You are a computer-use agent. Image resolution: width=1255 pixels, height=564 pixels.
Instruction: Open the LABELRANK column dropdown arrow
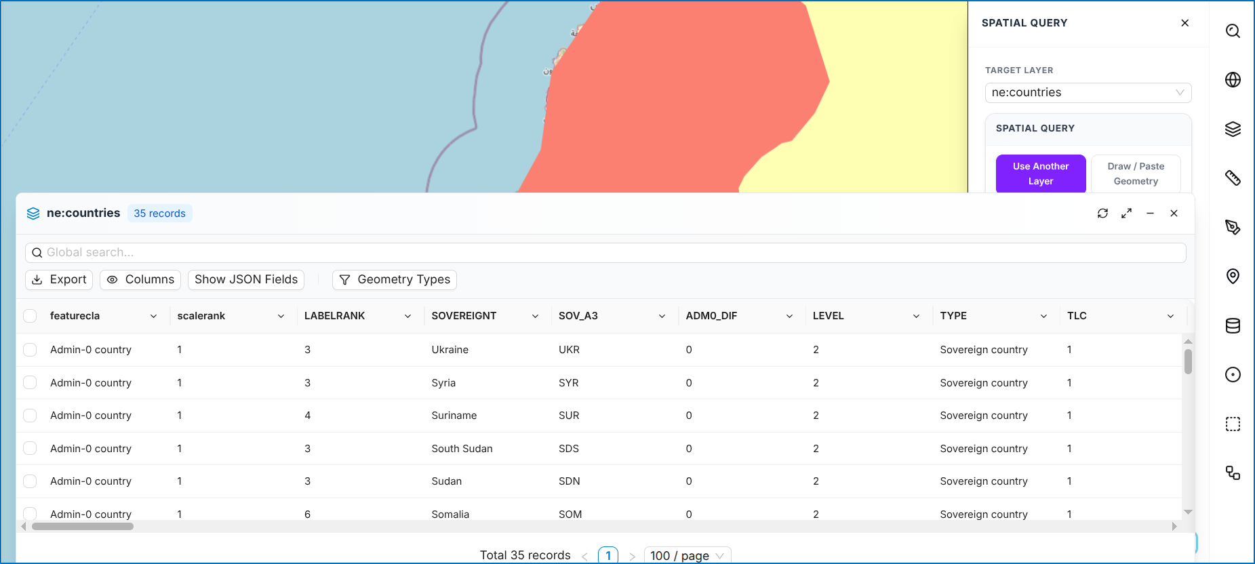[407, 317]
